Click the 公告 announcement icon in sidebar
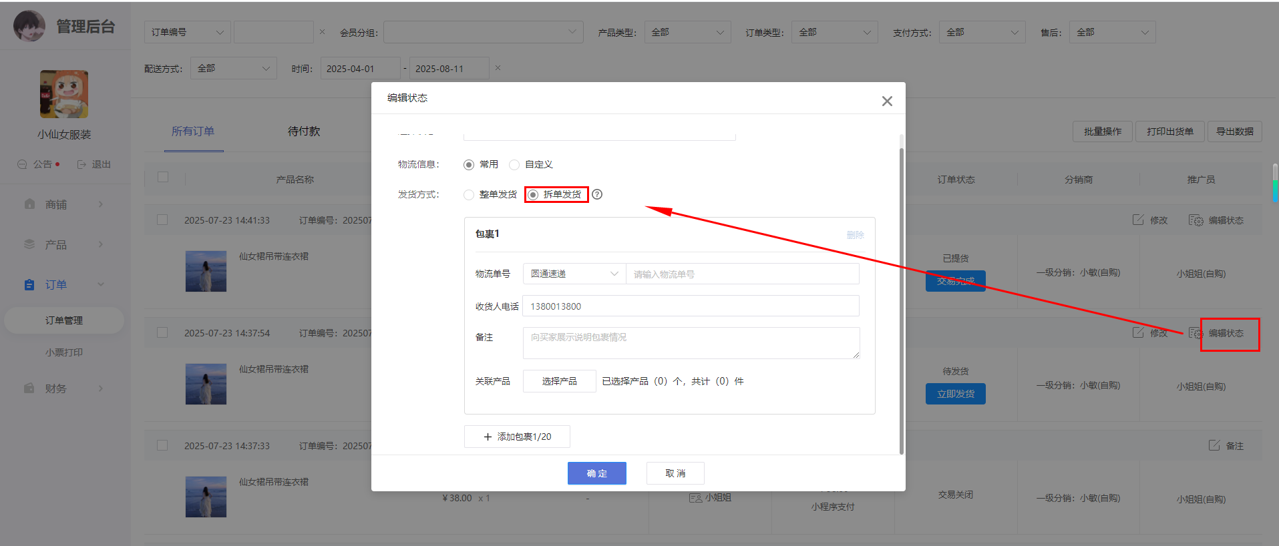This screenshot has width=1279, height=546. [x=22, y=164]
